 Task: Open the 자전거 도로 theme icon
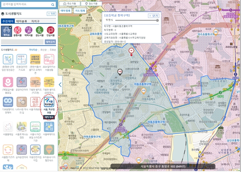point(22,59)
